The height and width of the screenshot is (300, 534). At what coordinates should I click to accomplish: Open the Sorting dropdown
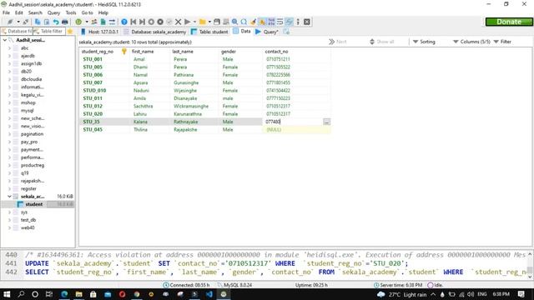point(424,42)
